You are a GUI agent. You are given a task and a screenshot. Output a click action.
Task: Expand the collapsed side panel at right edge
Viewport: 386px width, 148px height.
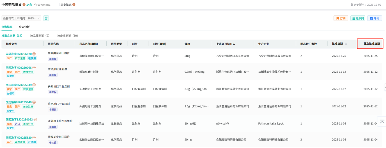click(385, 87)
